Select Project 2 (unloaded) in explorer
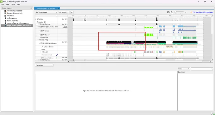The width and height of the screenshot is (215, 115). click(15, 13)
